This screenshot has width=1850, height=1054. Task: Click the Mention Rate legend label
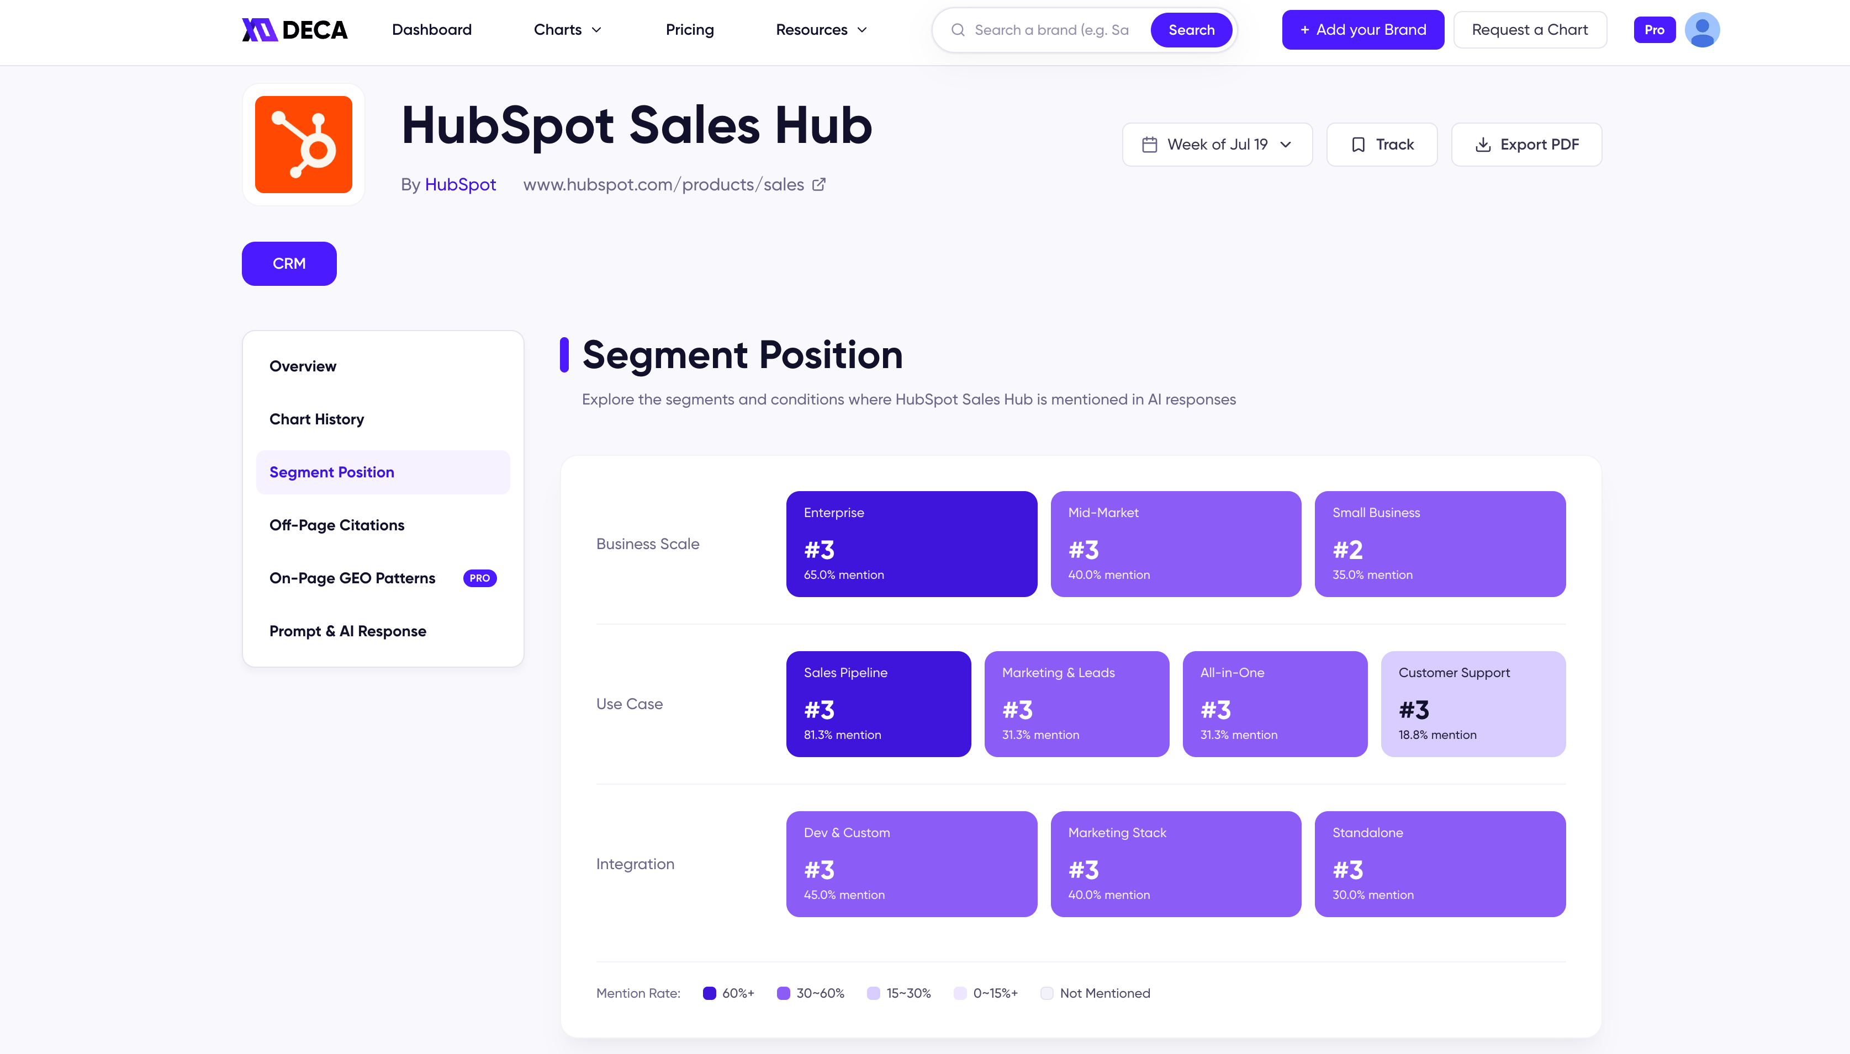pyautogui.click(x=638, y=993)
